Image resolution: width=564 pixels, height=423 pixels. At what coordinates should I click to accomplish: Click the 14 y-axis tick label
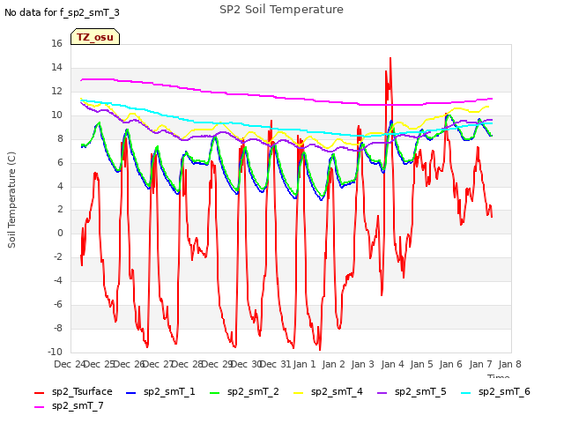[x=56, y=67]
